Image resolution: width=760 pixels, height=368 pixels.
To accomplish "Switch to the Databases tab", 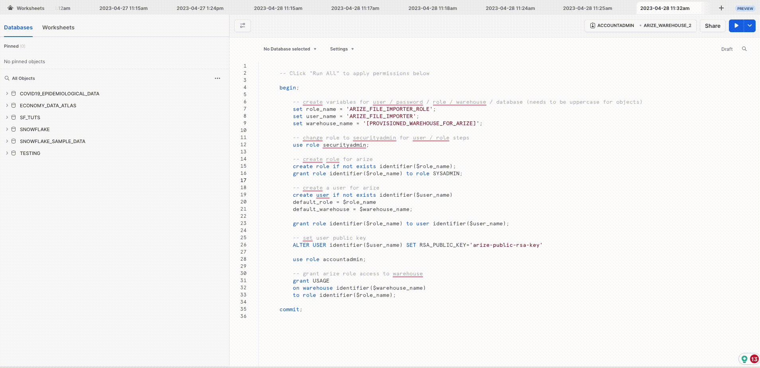I will pos(18,27).
